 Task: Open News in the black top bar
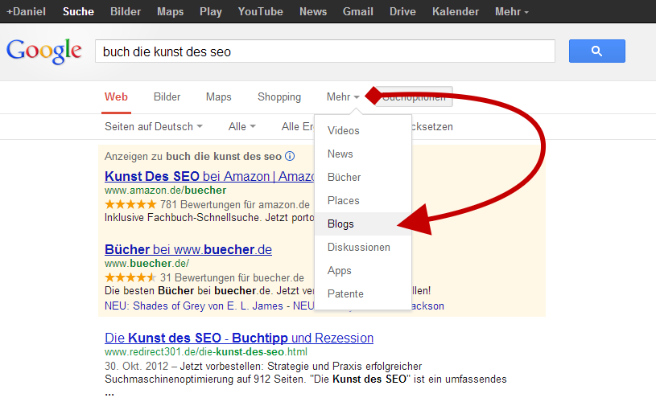(x=313, y=11)
